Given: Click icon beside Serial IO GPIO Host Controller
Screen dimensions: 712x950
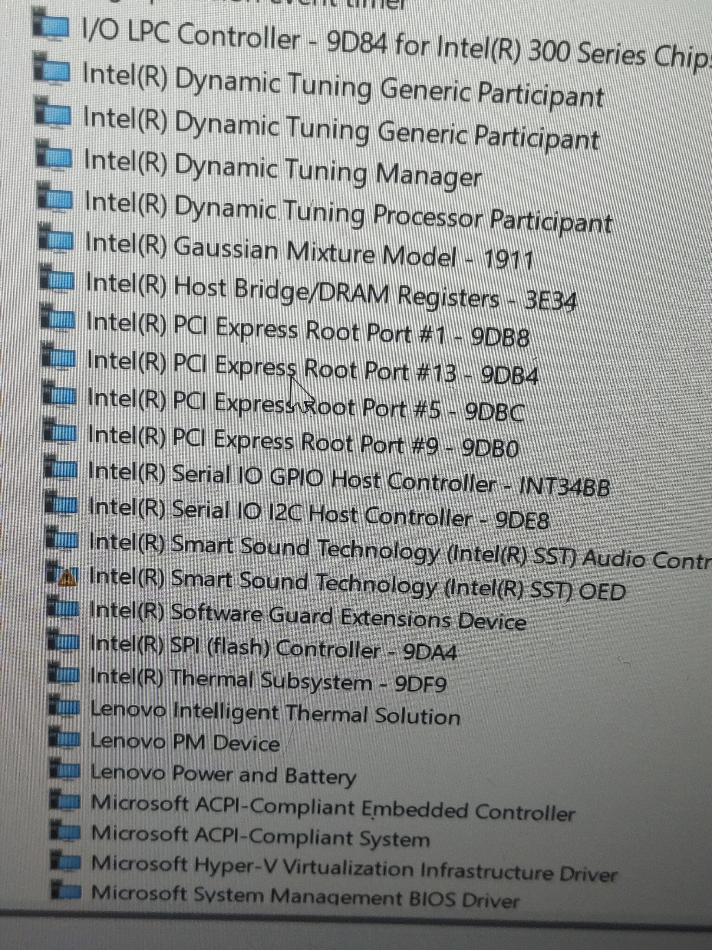Looking at the screenshot, I should point(61,467).
